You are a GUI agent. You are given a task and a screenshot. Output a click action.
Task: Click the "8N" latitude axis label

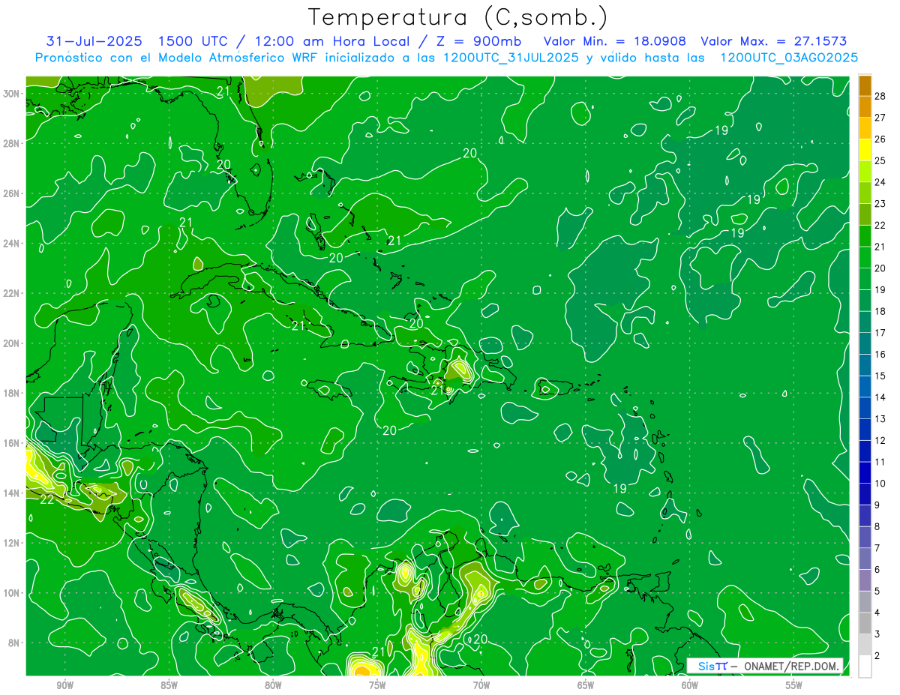(x=15, y=643)
